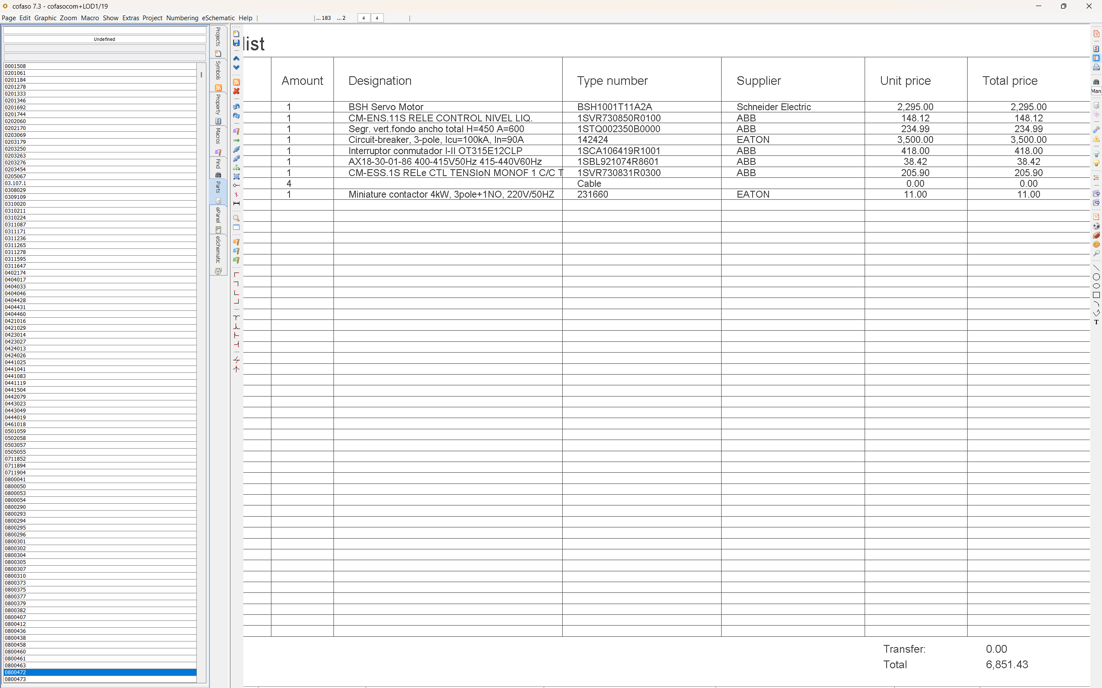Open the Macros side tab
Viewport: 1102px width, 688px height.
pyautogui.click(x=218, y=141)
